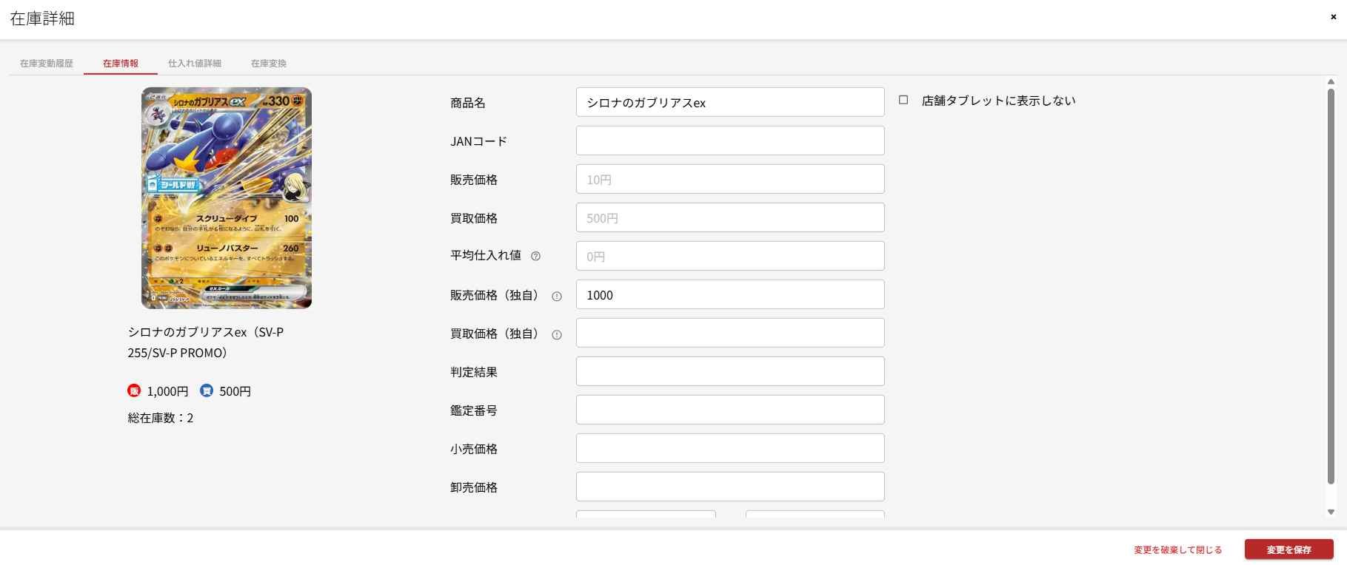Click the 卸売価格 field label

474,487
